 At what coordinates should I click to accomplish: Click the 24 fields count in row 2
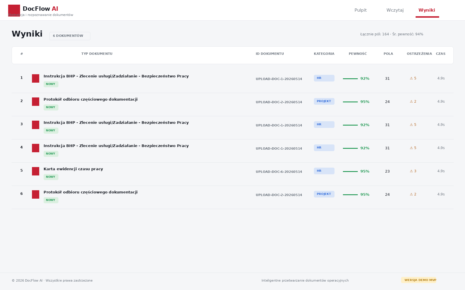387,102
